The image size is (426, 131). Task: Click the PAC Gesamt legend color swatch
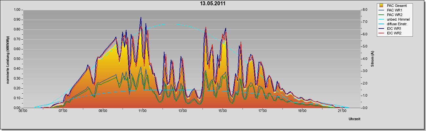click(x=382, y=6)
